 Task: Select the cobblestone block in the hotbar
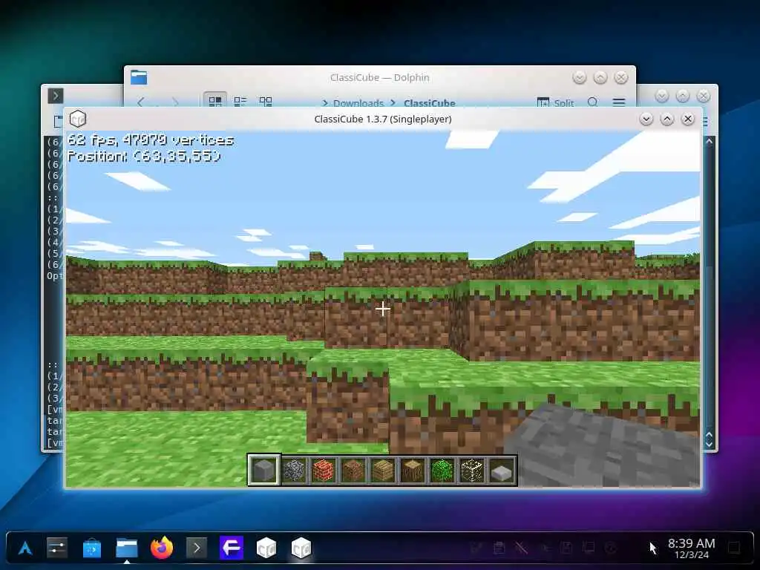[294, 470]
